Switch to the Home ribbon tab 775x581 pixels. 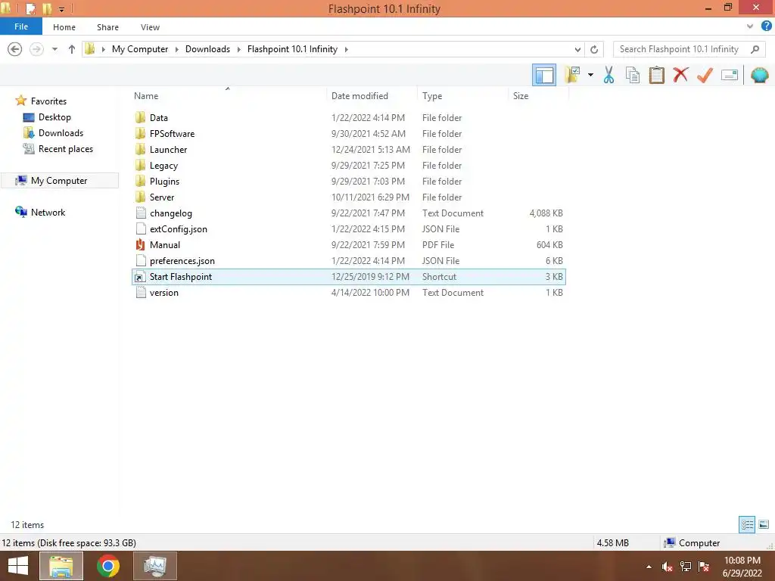coord(64,27)
